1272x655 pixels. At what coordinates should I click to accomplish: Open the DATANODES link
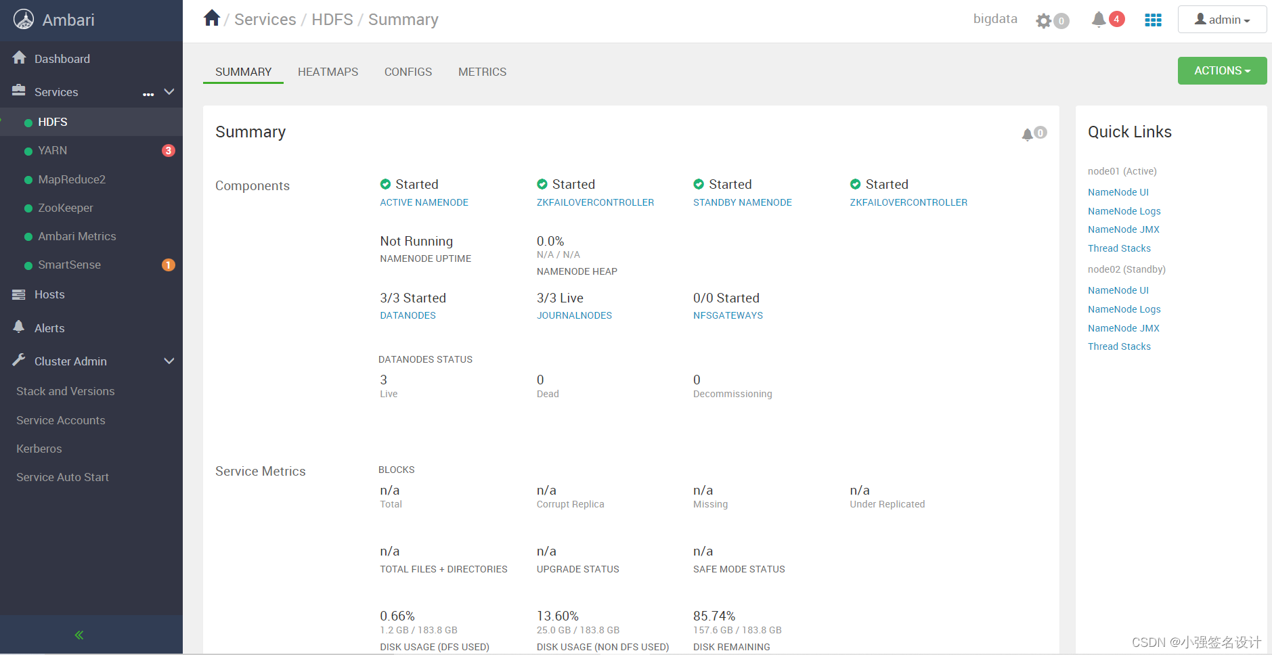click(x=408, y=315)
